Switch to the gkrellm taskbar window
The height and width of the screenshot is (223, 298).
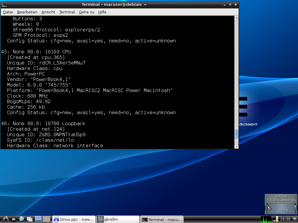coord(118,220)
